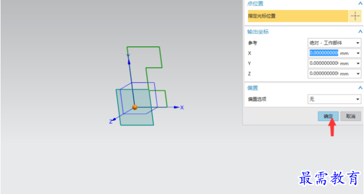Confirm with the 确定 button

click(328, 116)
